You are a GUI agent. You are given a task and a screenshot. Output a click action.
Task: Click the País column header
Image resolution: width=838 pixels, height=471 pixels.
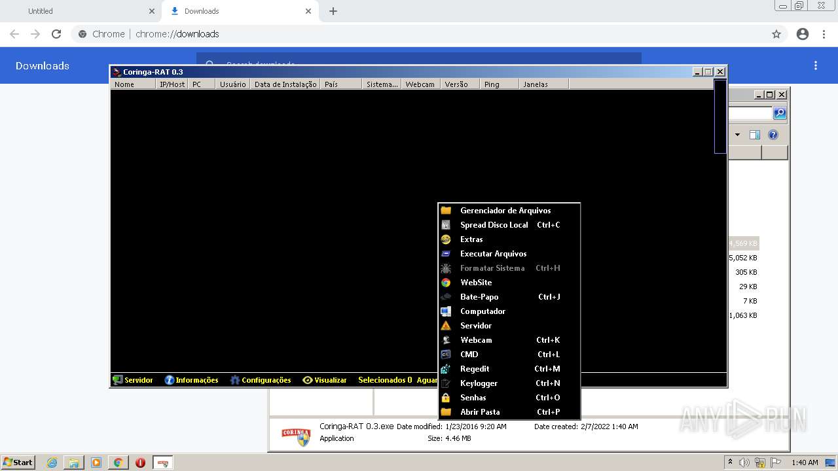point(341,84)
